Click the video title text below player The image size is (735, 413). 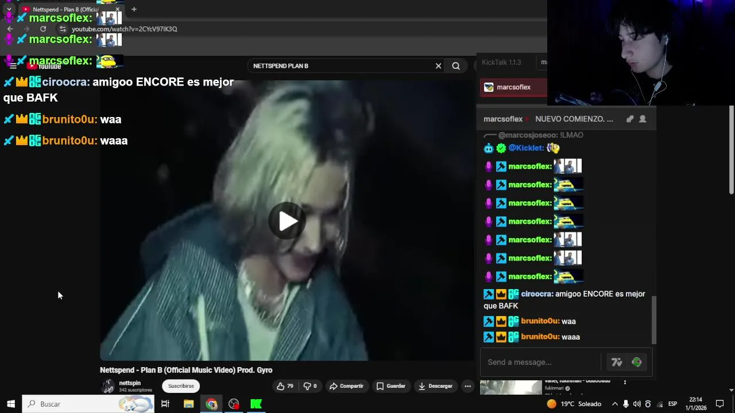[186, 370]
